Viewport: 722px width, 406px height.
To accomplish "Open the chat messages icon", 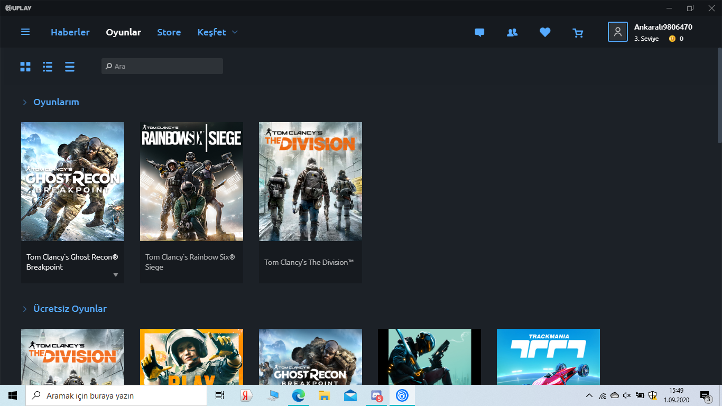I will pos(479,32).
